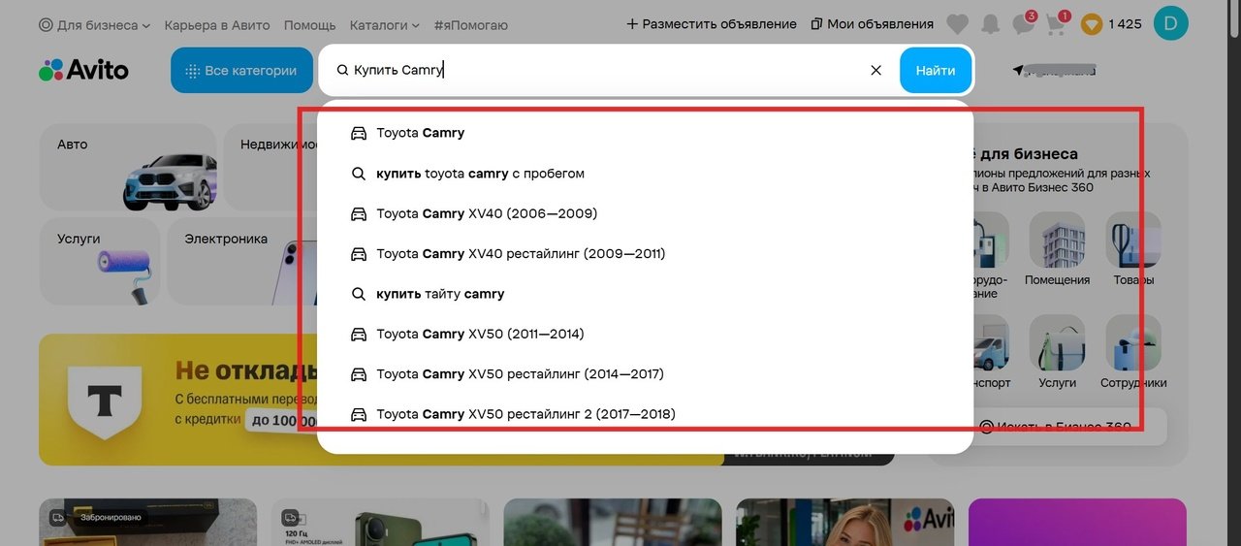The height and width of the screenshot is (546, 1241).
Task: Open the Все категории button
Action: point(241,70)
